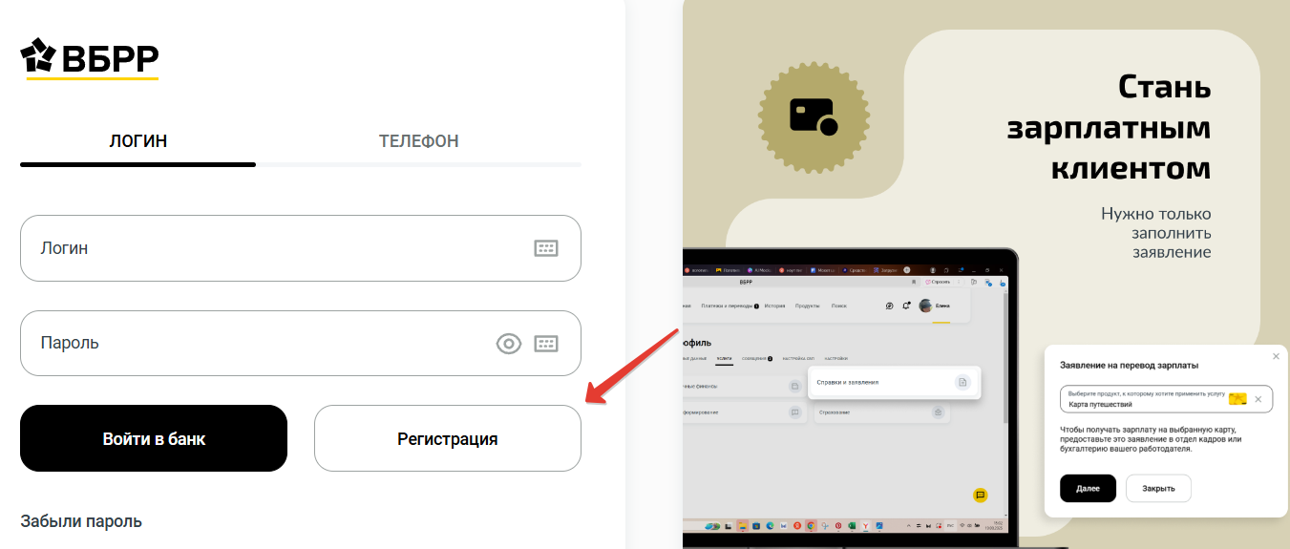This screenshot has height=549, width=1290.
Task: Switch to the ЛОГИН tab
Action: [138, 141]
